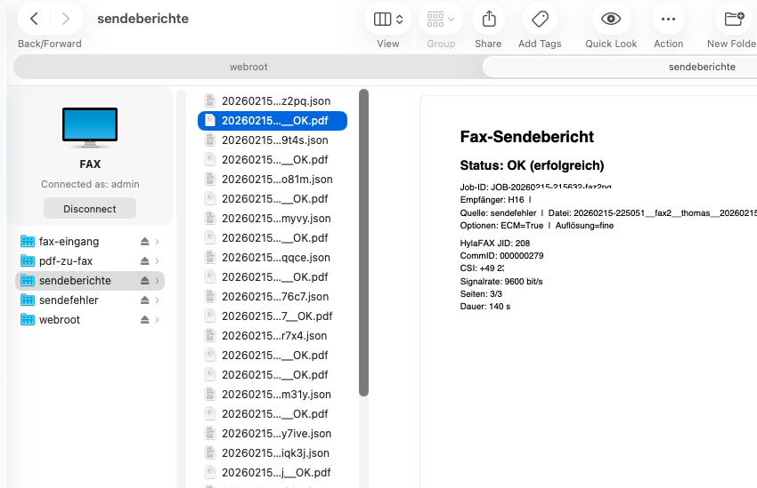Open the View mode dropdown

click(x=388, y=19)
